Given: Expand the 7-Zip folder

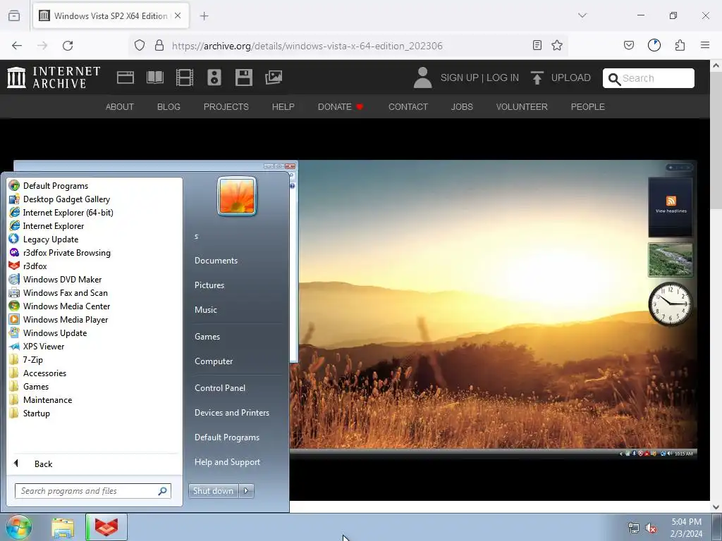Looking at the screenshot, I should [x=94, y=360].
